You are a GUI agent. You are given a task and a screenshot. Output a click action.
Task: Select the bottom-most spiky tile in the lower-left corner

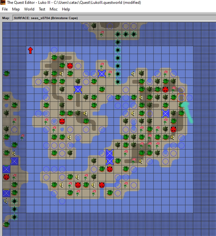point(14,217)
